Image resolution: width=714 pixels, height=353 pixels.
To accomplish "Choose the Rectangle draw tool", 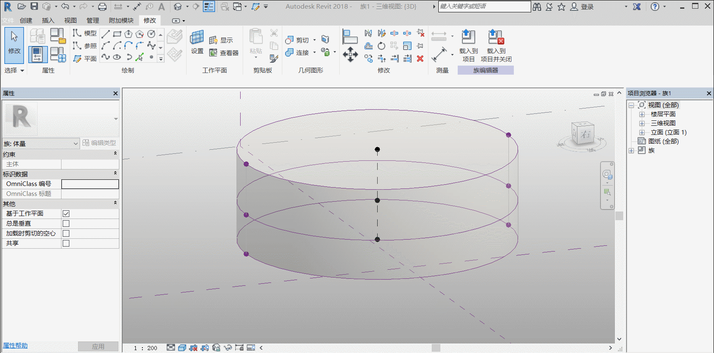I will pyautogui.click(x=117, y=34).
